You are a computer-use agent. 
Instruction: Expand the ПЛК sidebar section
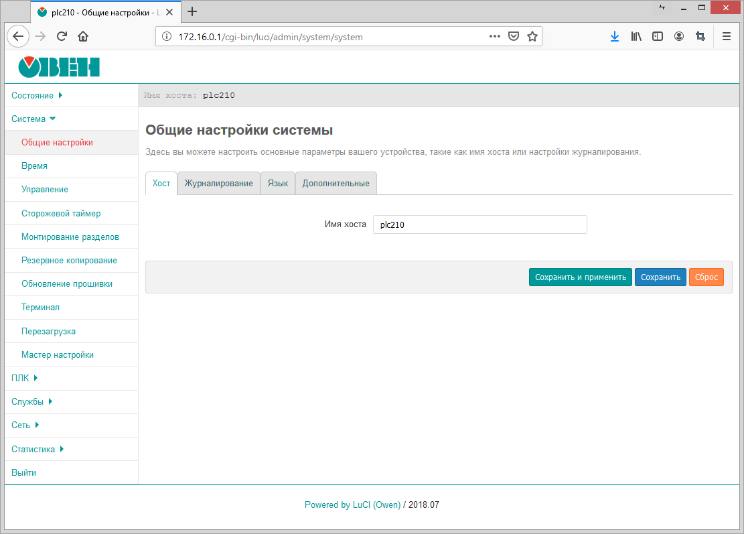pos(25,378)
